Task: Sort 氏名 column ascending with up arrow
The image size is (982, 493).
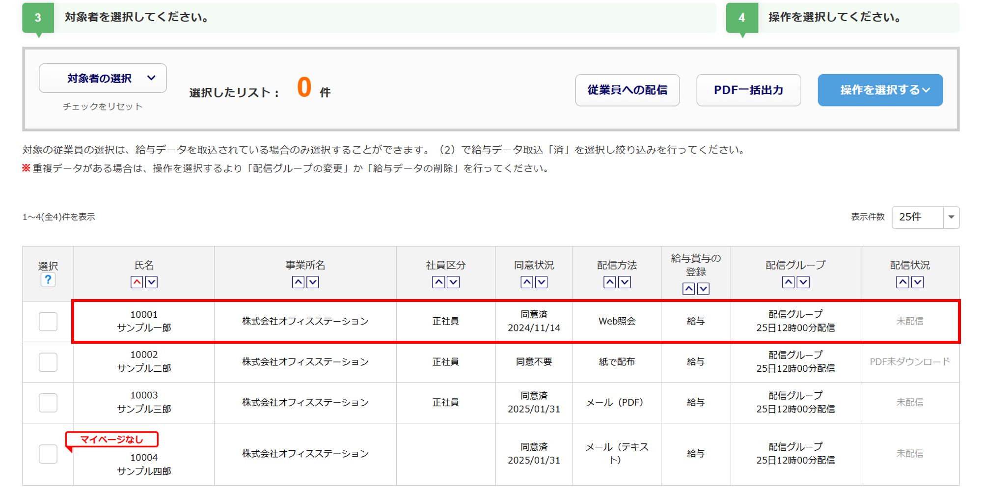Action: [x=136, y=282]
